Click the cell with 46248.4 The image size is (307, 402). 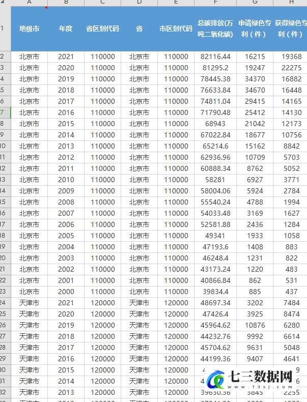coord(215,258)
